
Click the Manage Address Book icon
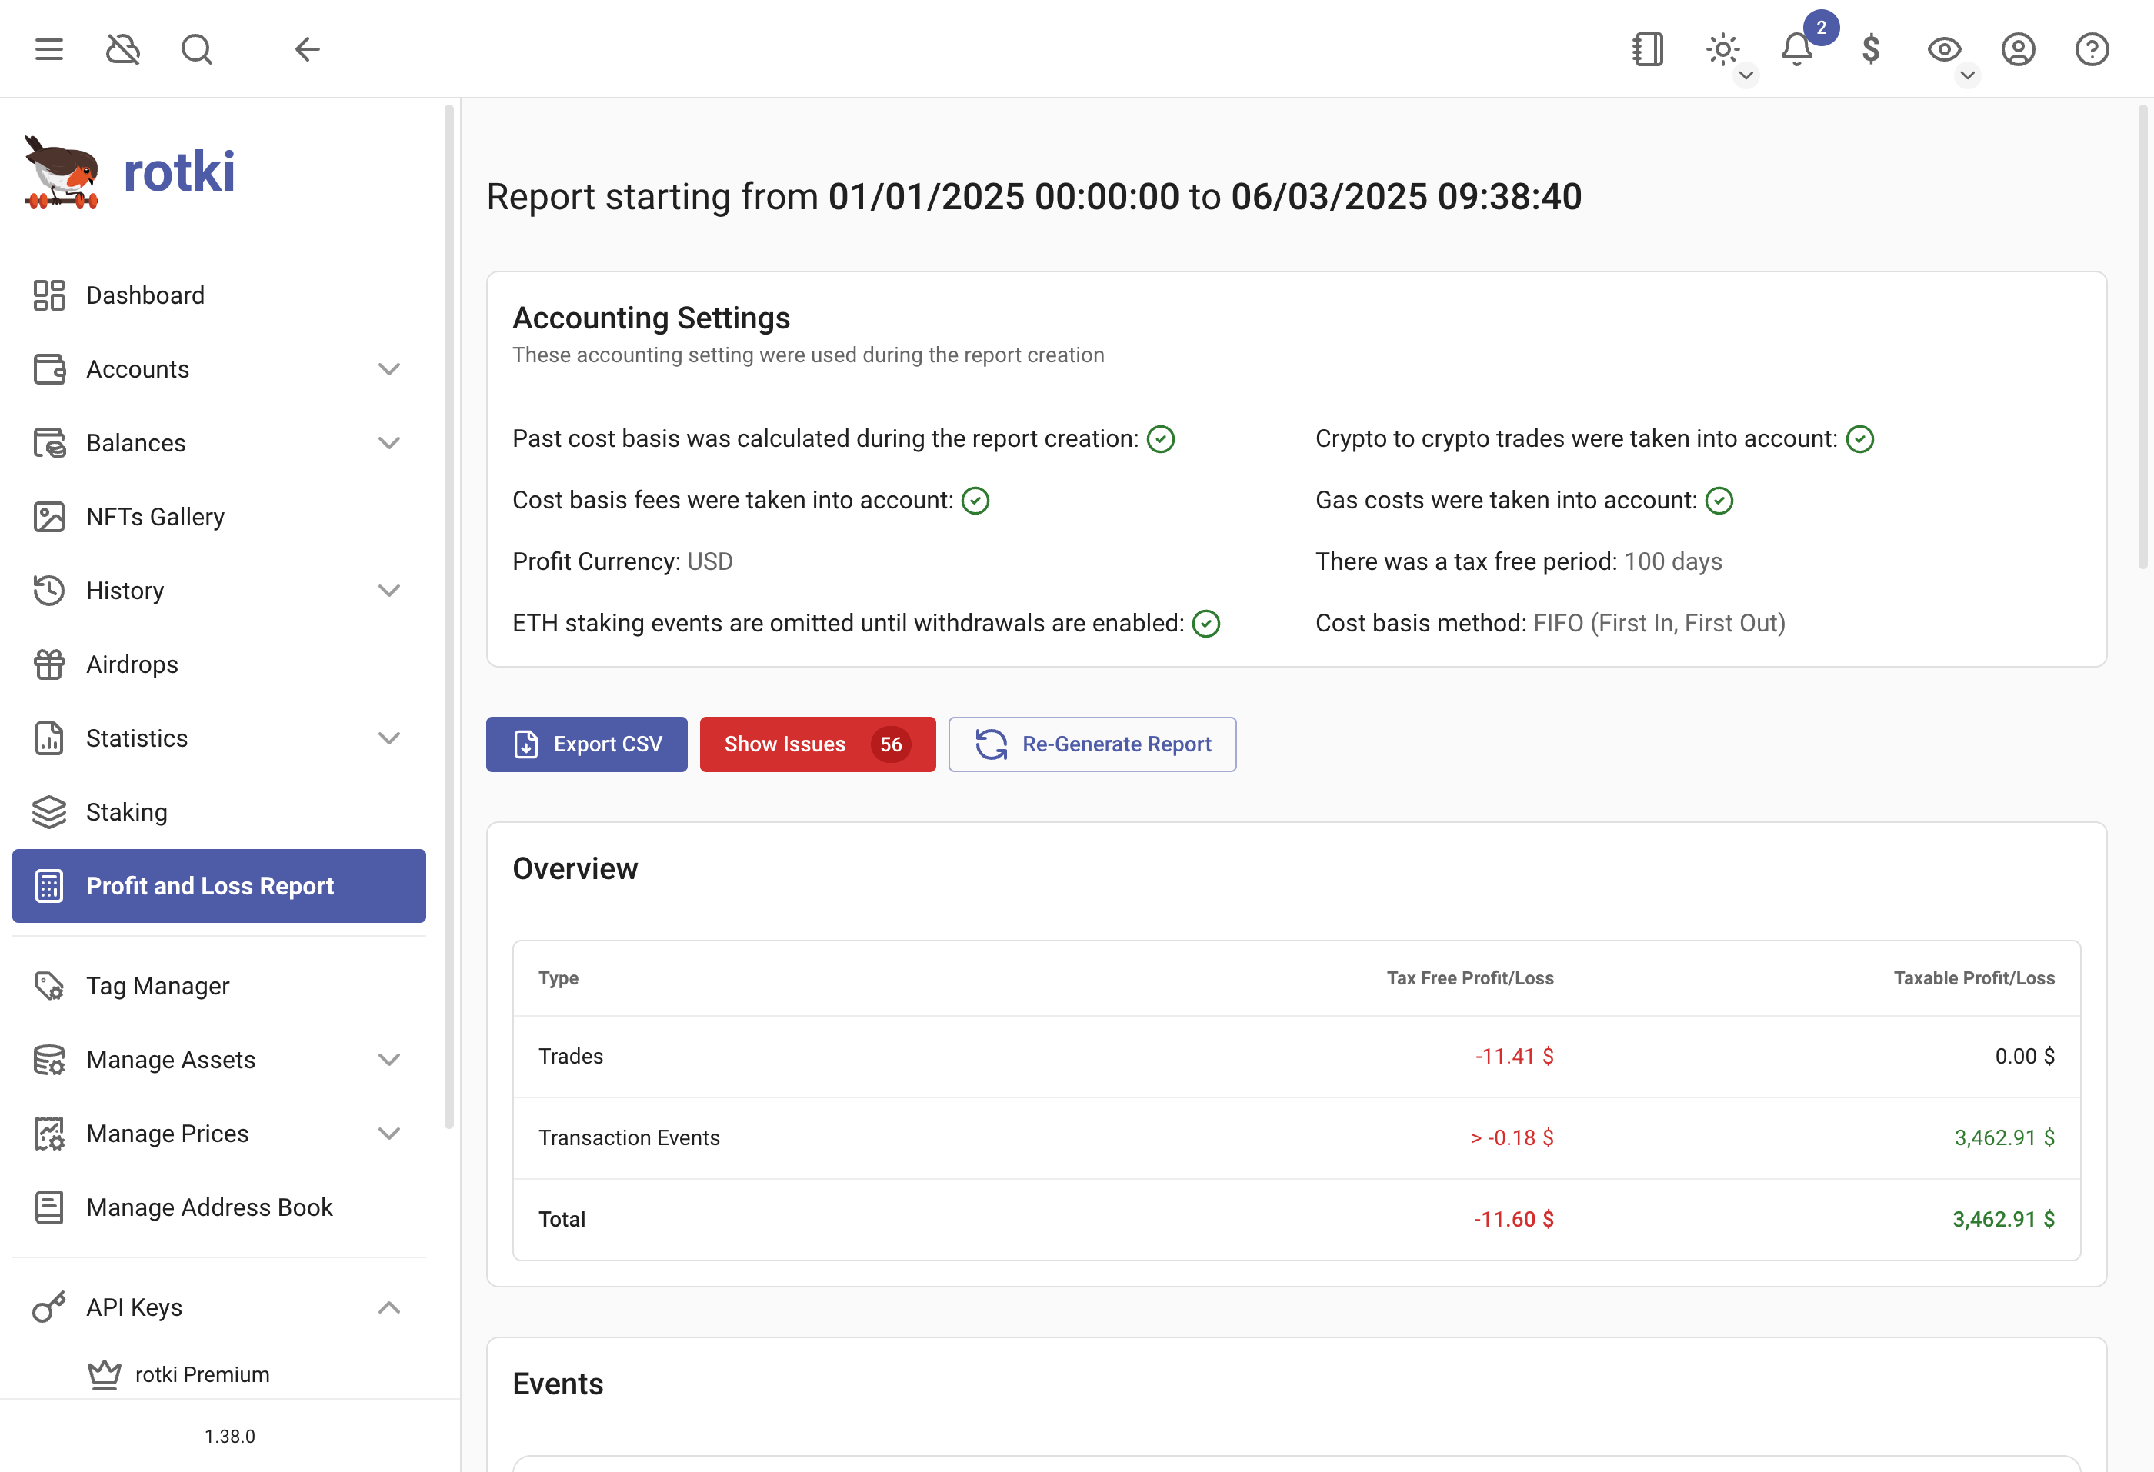[x=49, y=1207]
